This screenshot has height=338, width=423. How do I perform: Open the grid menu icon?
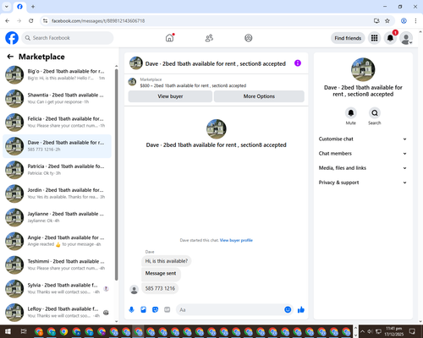click(x=374, y=38)
